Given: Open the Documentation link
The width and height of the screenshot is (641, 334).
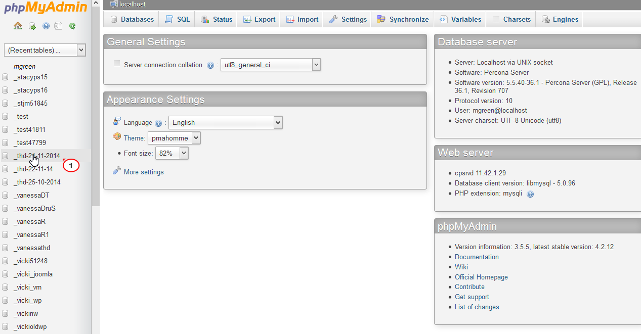Looking at the screenshot, I should 477,257.
